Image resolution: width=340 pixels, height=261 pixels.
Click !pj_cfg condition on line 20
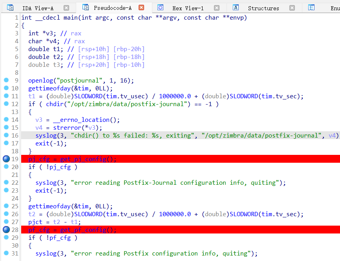point(58,167)
